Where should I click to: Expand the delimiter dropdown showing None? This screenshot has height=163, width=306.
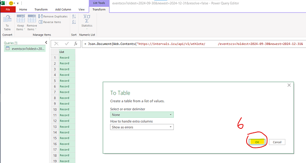[x=142, y=115]
